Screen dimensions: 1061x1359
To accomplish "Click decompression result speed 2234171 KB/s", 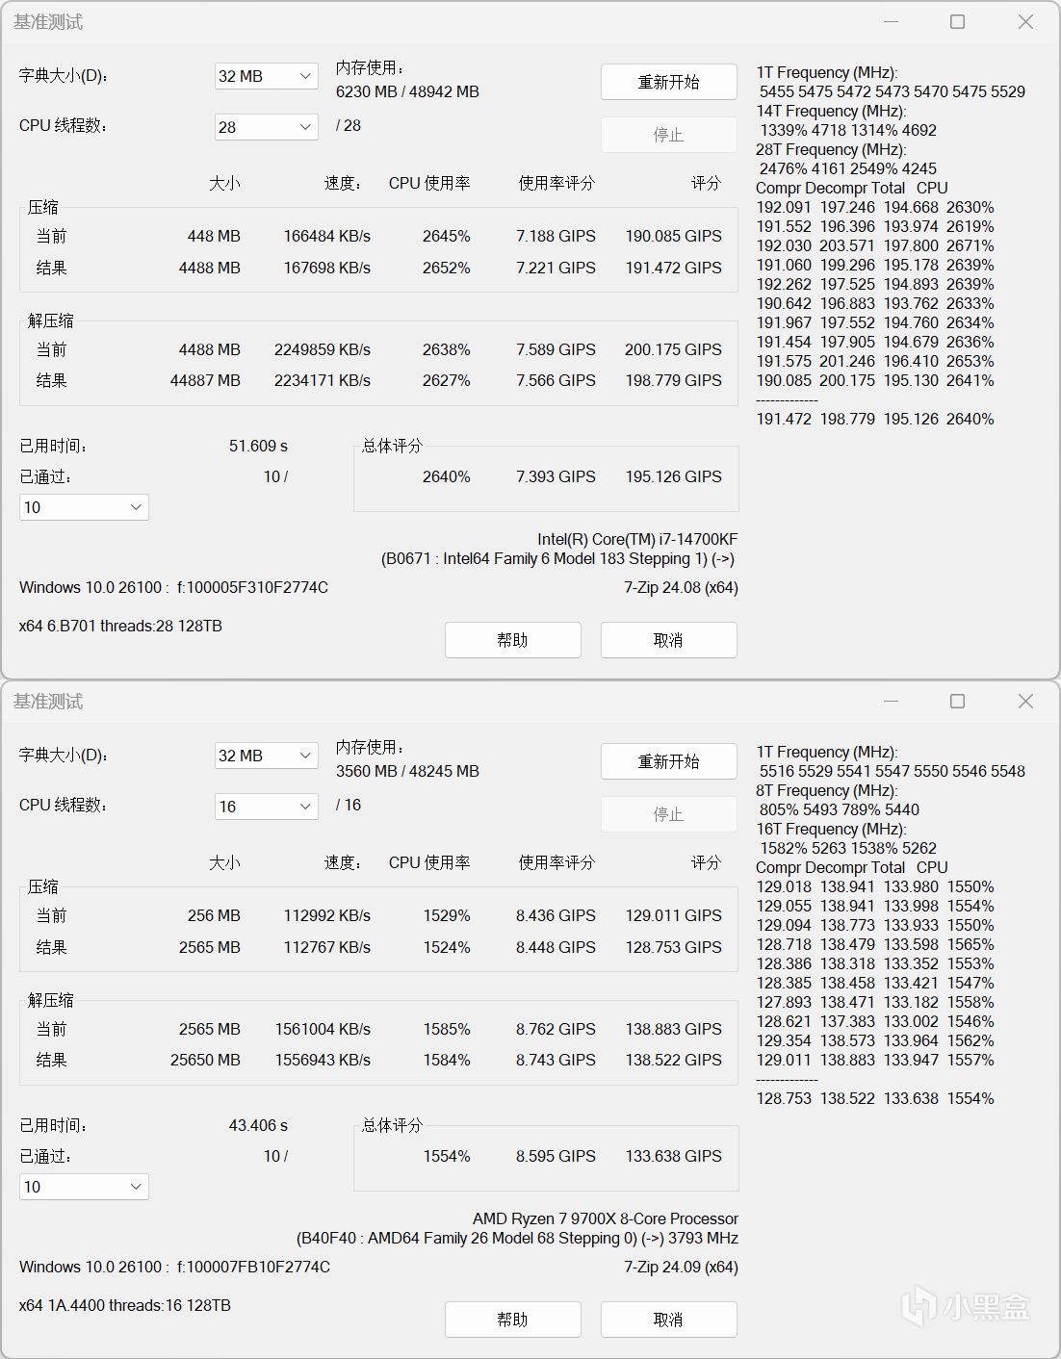I will (322, 380).
